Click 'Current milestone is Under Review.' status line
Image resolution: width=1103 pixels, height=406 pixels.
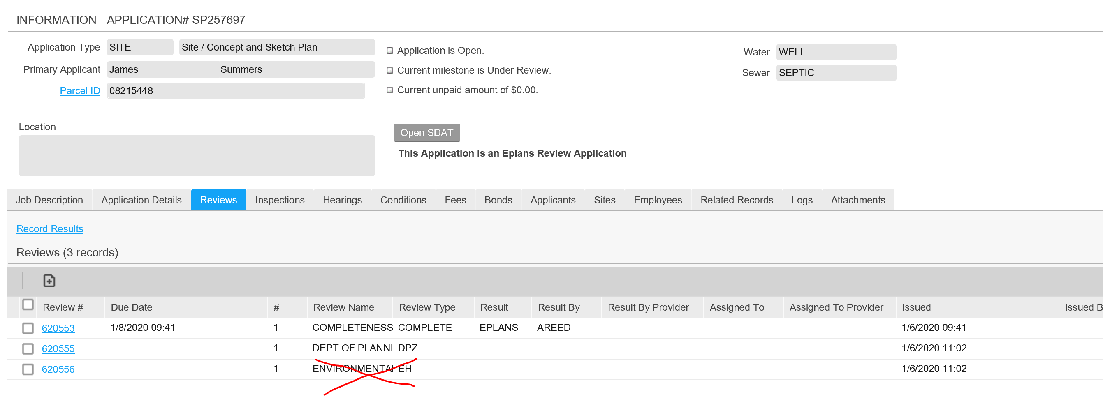click(474, 70)
